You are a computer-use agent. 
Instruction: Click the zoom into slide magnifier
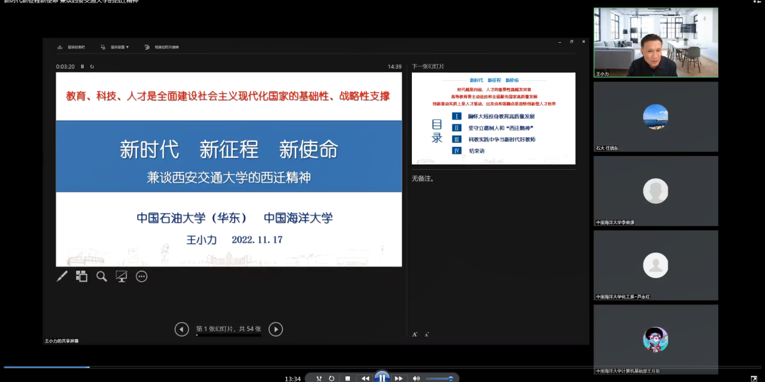click(102, 277)
